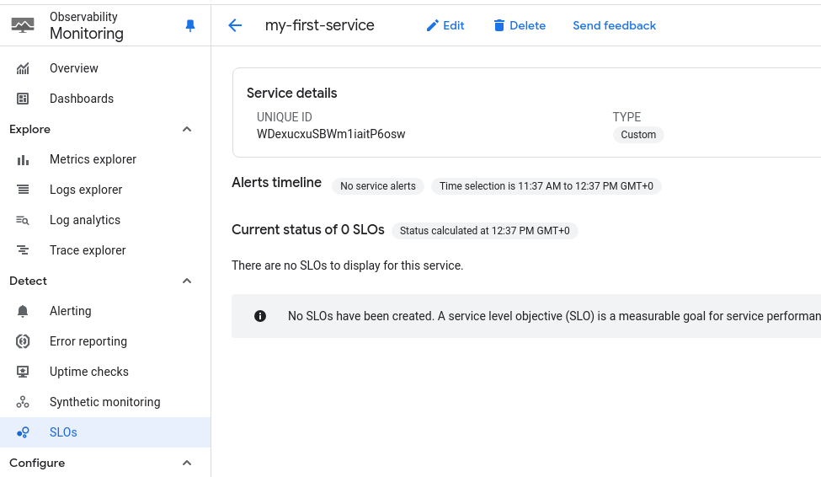The width and height of the screenshot is (821, 477).
Task: Click the Send feedback link
Action: 614,25
